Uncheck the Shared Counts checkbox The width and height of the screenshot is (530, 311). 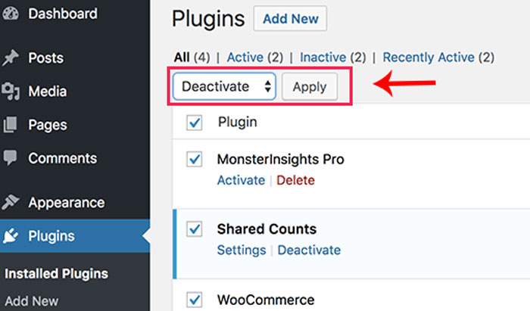[195, 229]
